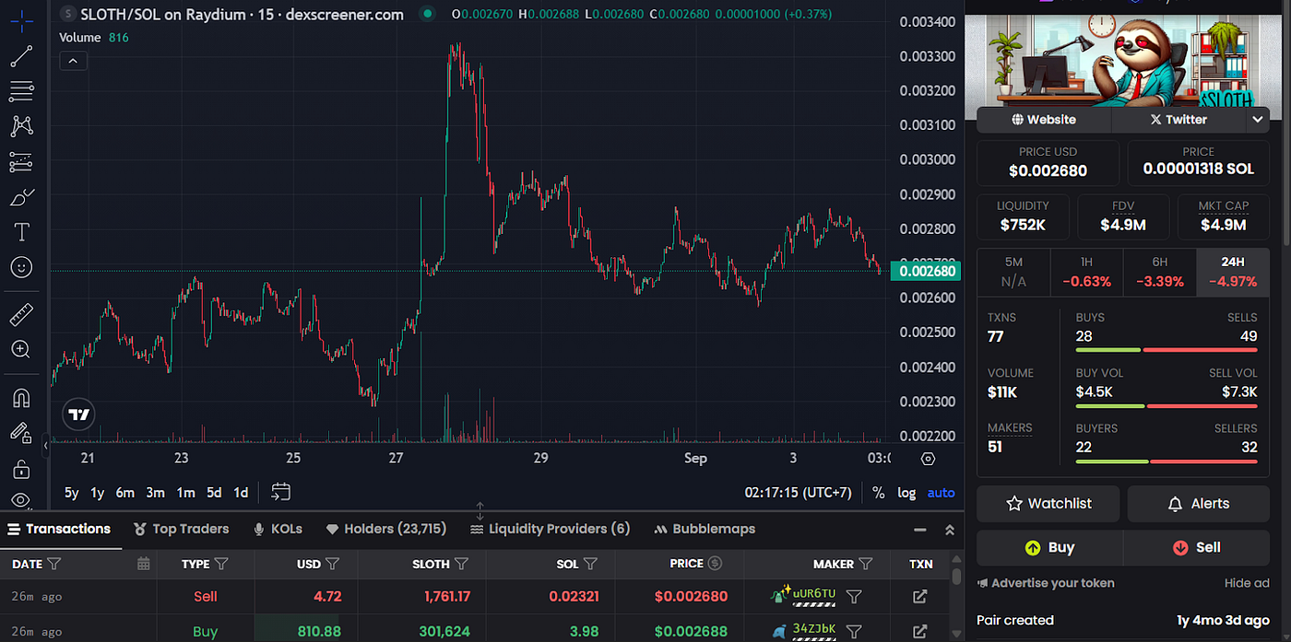Open Sell transaction in explorer
The height and width of the screenshot is (642, 1291).
[x=919, y=597]
